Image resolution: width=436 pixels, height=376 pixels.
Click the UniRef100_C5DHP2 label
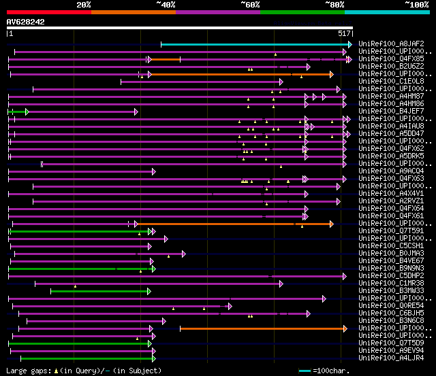pos(391,276)
